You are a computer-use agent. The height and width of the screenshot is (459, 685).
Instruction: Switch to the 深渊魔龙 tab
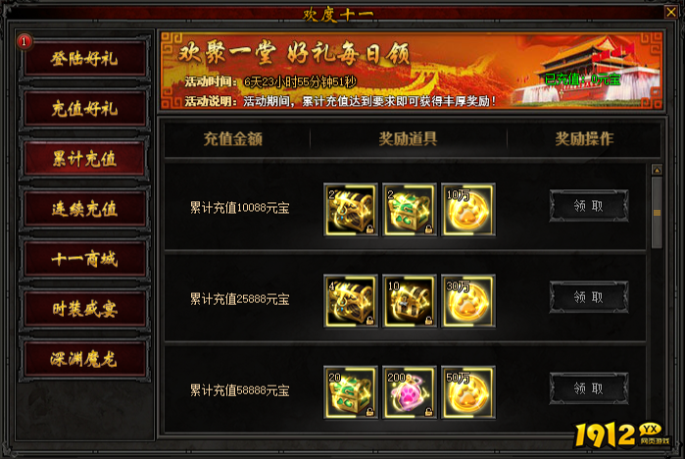click(84, 359)
